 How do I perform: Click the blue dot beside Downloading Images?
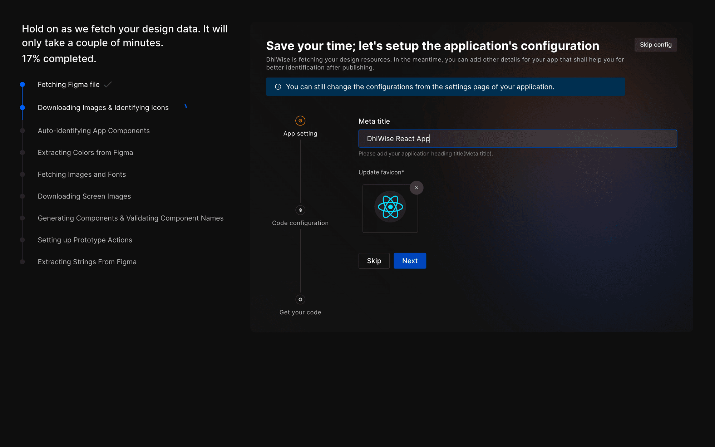click(22, 107)
